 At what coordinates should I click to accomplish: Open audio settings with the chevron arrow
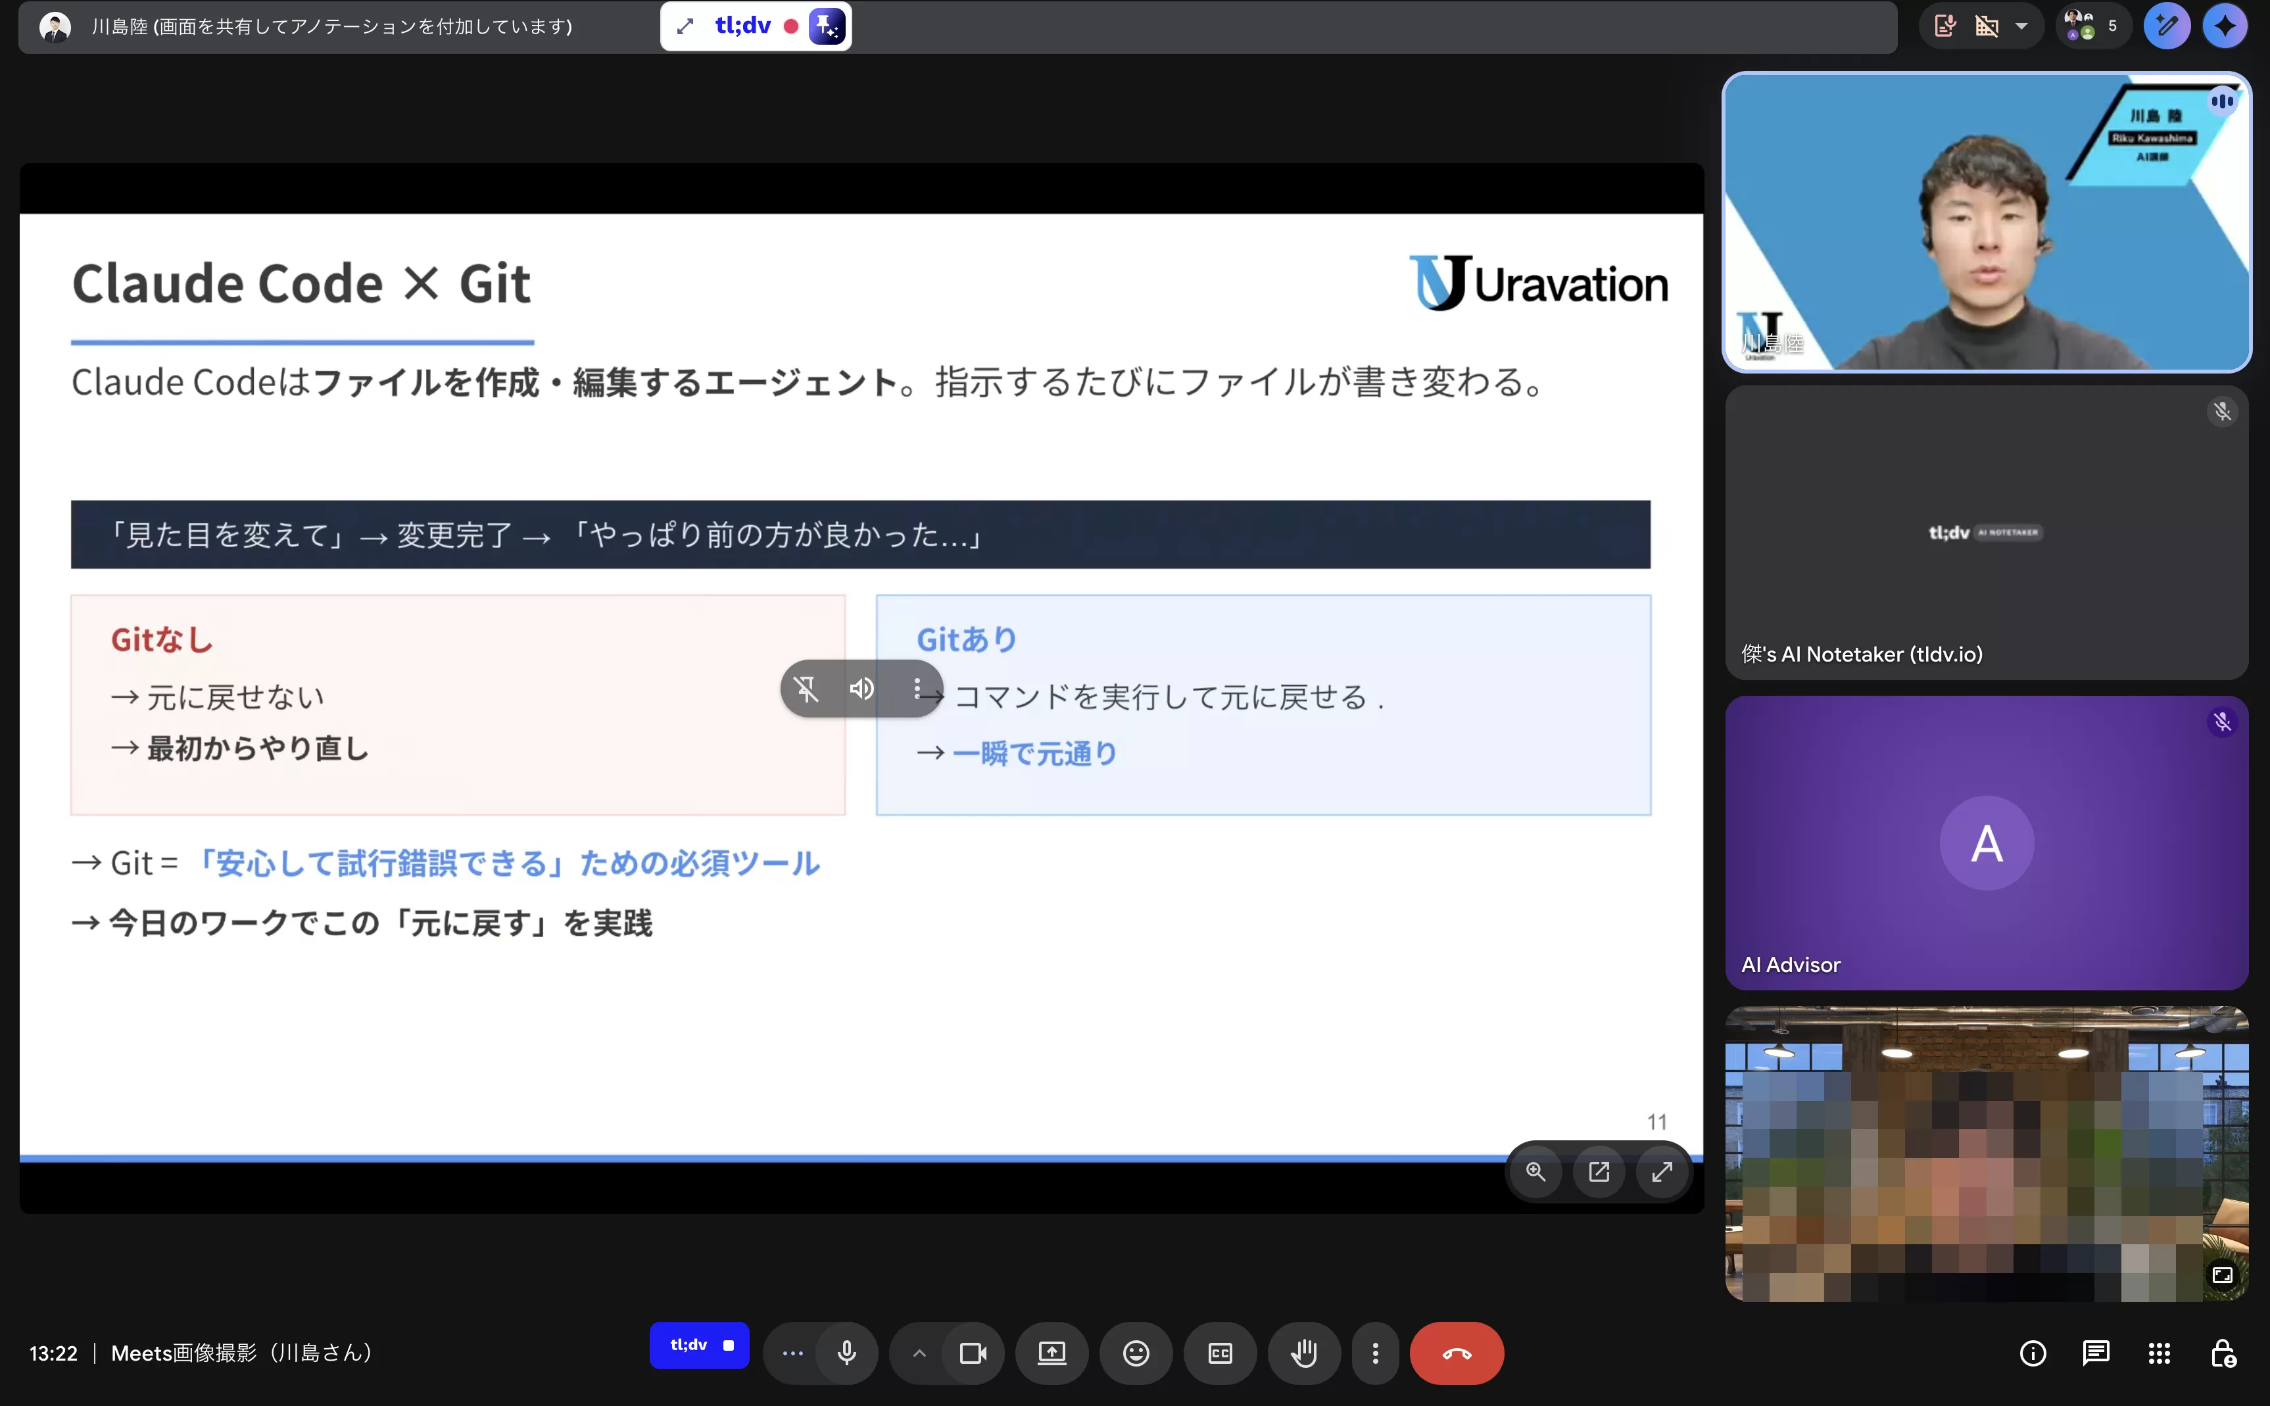point(919,1353)
